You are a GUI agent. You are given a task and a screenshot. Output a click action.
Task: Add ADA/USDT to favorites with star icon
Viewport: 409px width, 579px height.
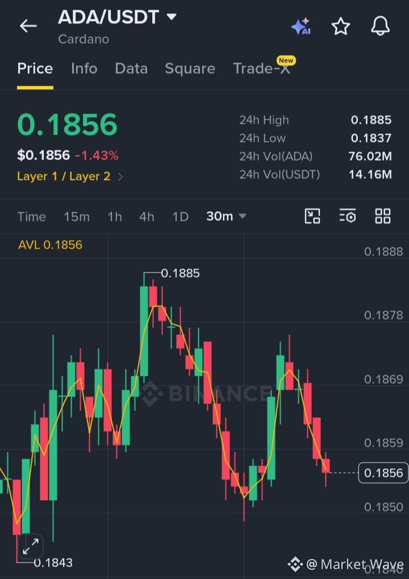pyautogui.click(x=340, y=26)
